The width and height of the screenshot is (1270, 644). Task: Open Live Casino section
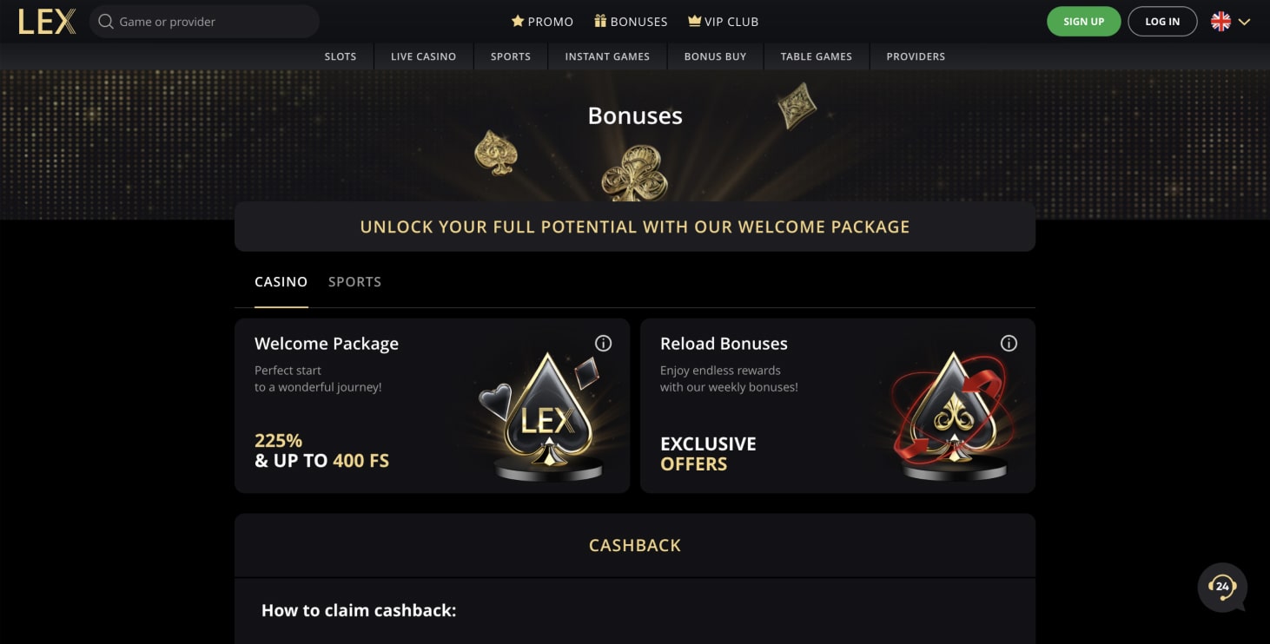click(x=423, y=56)
